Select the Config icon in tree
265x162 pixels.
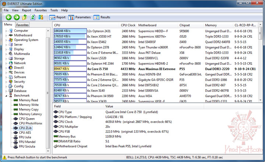tap(11, 86)
